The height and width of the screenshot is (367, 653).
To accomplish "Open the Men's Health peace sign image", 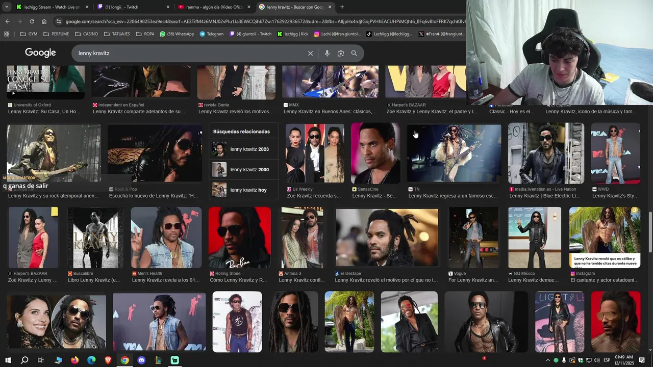I will pyautogui.click(x=166, y=238).
